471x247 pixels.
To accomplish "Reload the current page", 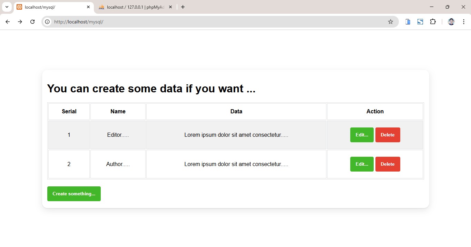I will [x=32, y=22].
